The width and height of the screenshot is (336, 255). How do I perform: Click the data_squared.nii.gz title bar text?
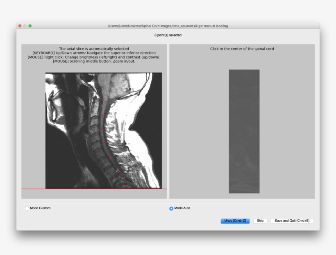(x=168, y=25)
